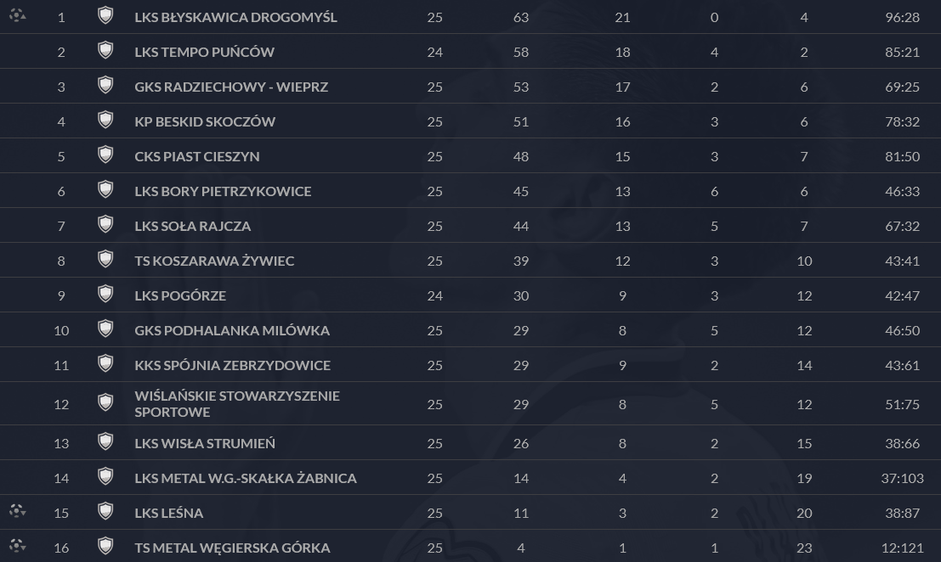Click the 96:28 goal record in row one
The image size is (941, 562).
[902, 17]
